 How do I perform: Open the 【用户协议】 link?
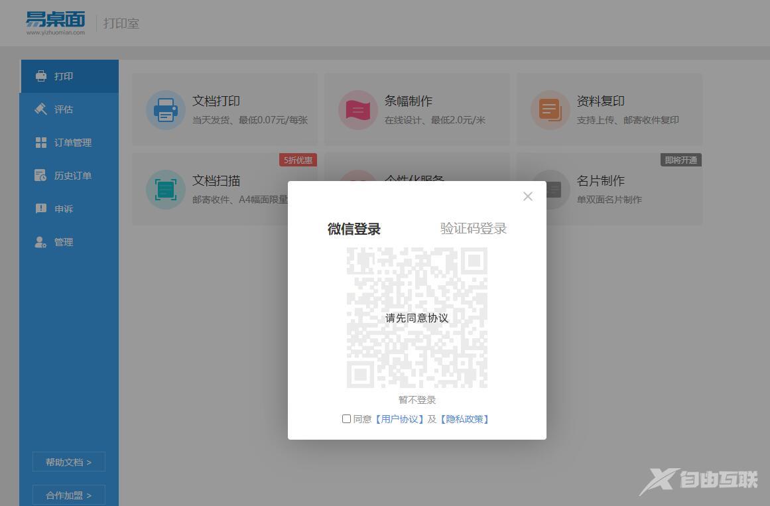tap(399, 419)
